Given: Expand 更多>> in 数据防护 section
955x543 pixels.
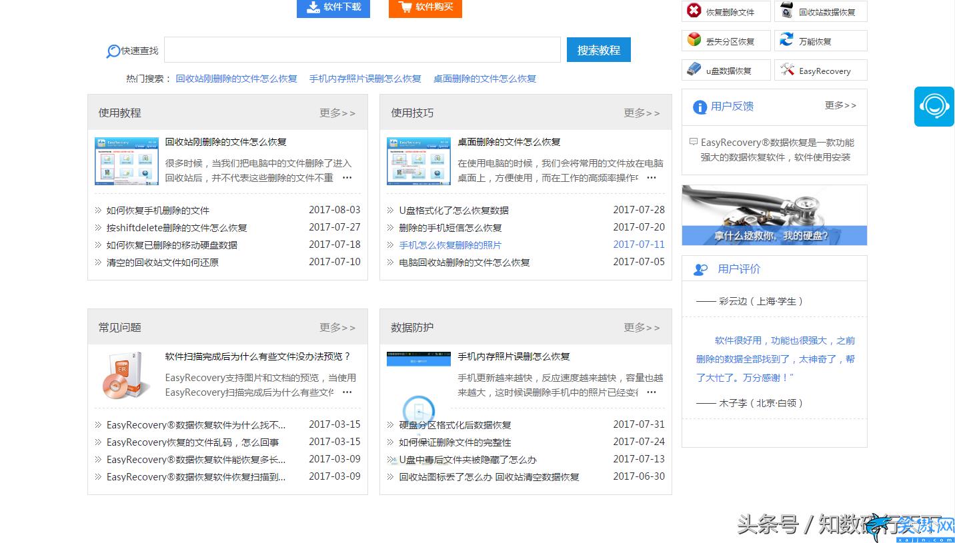Looking at the screenshot, I should [642, 328].
